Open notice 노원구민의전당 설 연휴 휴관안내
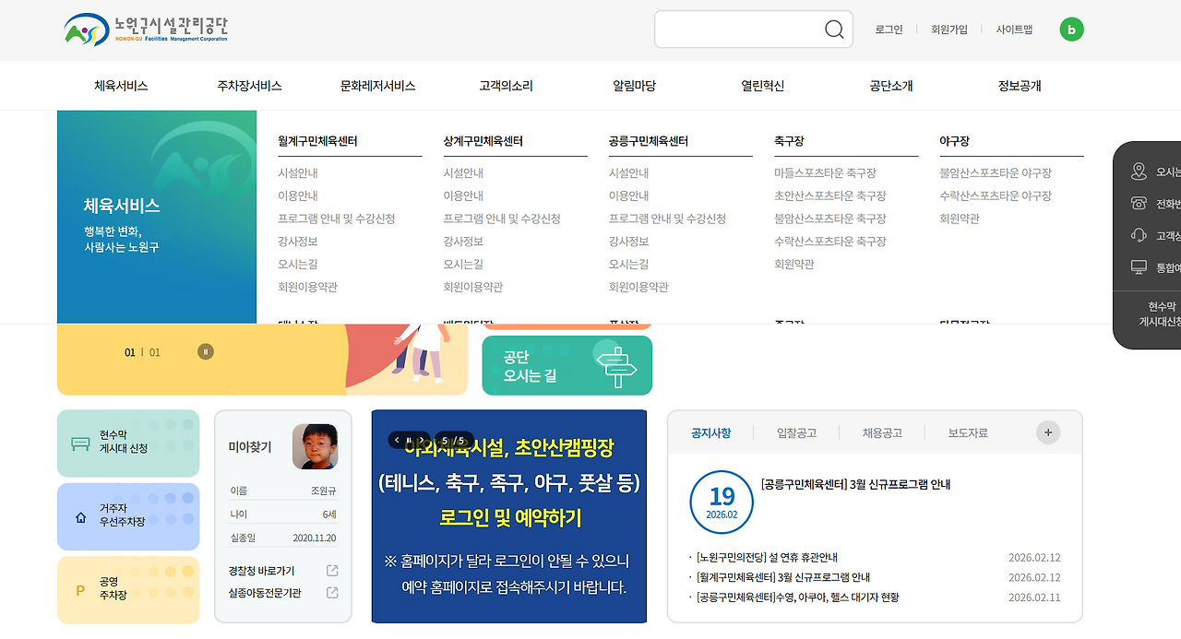The image size is (1181, 639). pyautogui.click(x=768, y=558)
